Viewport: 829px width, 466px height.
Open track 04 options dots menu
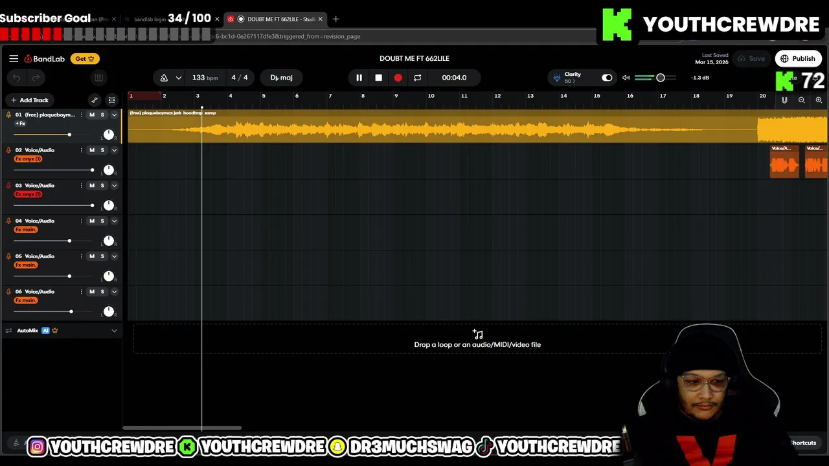(x=81, y=221)
